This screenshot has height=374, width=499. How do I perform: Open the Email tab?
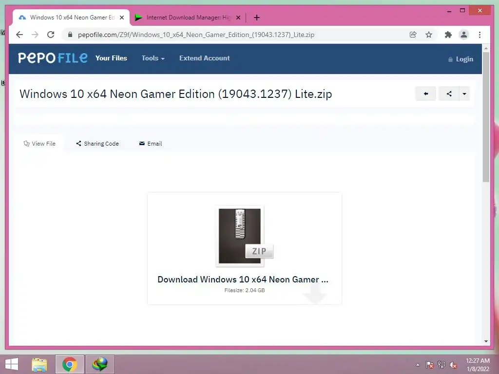tap(151, 144)
